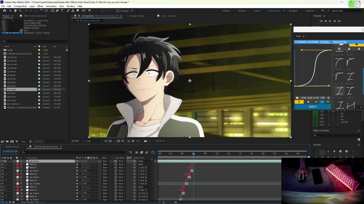Viewport: 364px width, 204px height.
Task: Select the Eraser tool
Action: pos(78,10)
